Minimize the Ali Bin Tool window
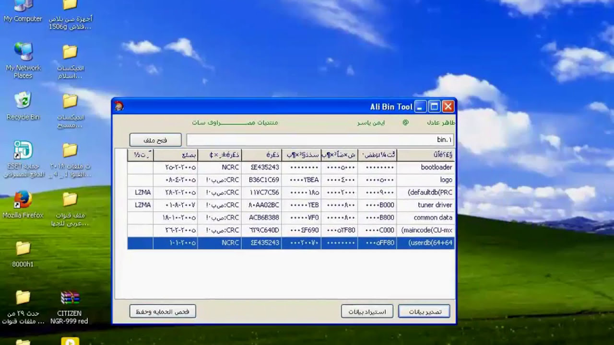The width and height of the screenshot is (614, 345). click(x=420, y=106)
